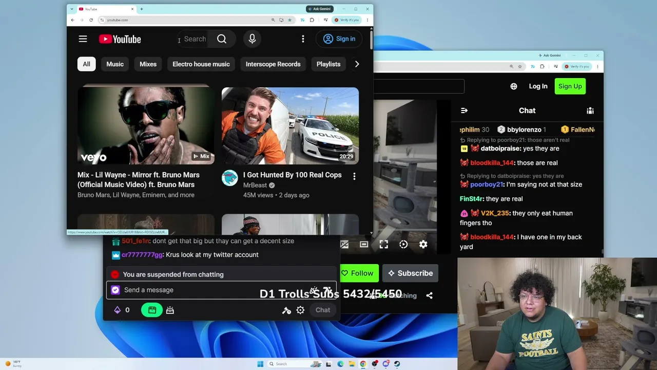Screen dimensions: 657x370
Task: Open a new tab in the YouTube window
Action: [142, 9]
